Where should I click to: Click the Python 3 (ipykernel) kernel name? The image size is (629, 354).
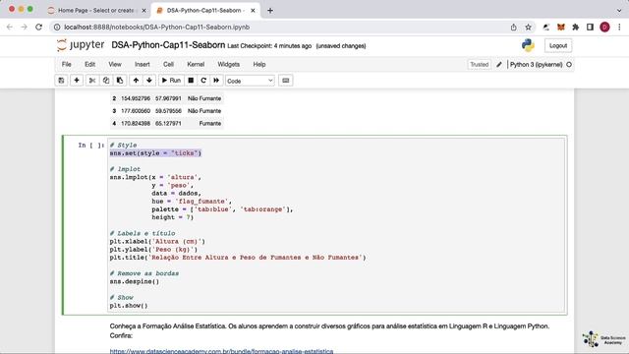pyautogui.click(x=536, y=64)
